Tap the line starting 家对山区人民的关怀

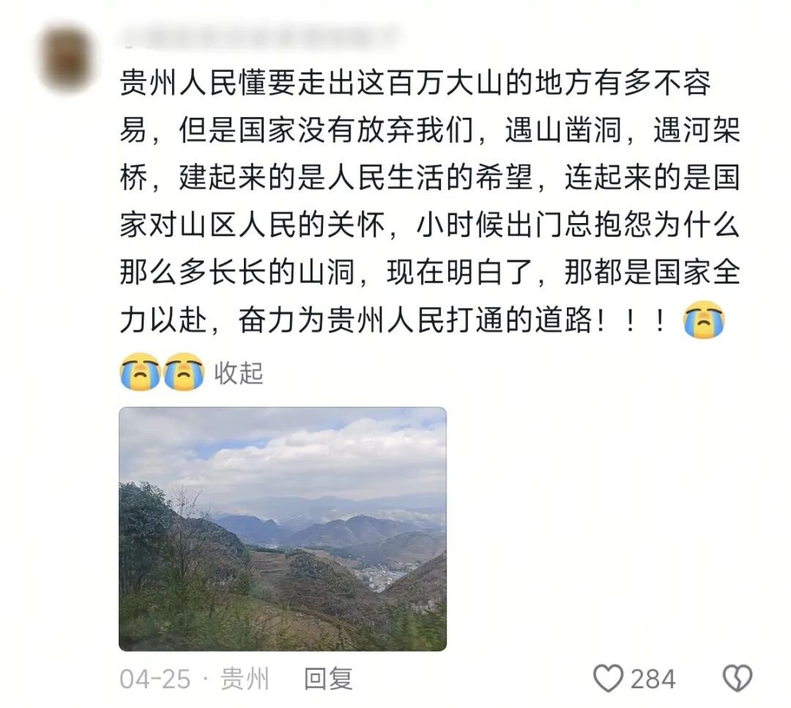430,225
